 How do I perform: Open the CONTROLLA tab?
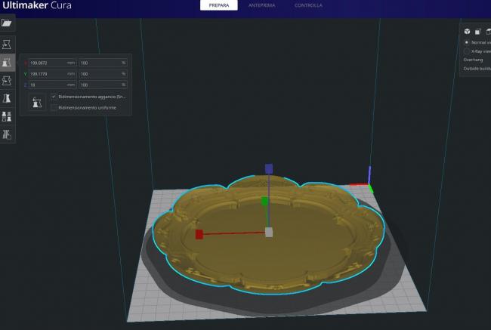[307, 5]
